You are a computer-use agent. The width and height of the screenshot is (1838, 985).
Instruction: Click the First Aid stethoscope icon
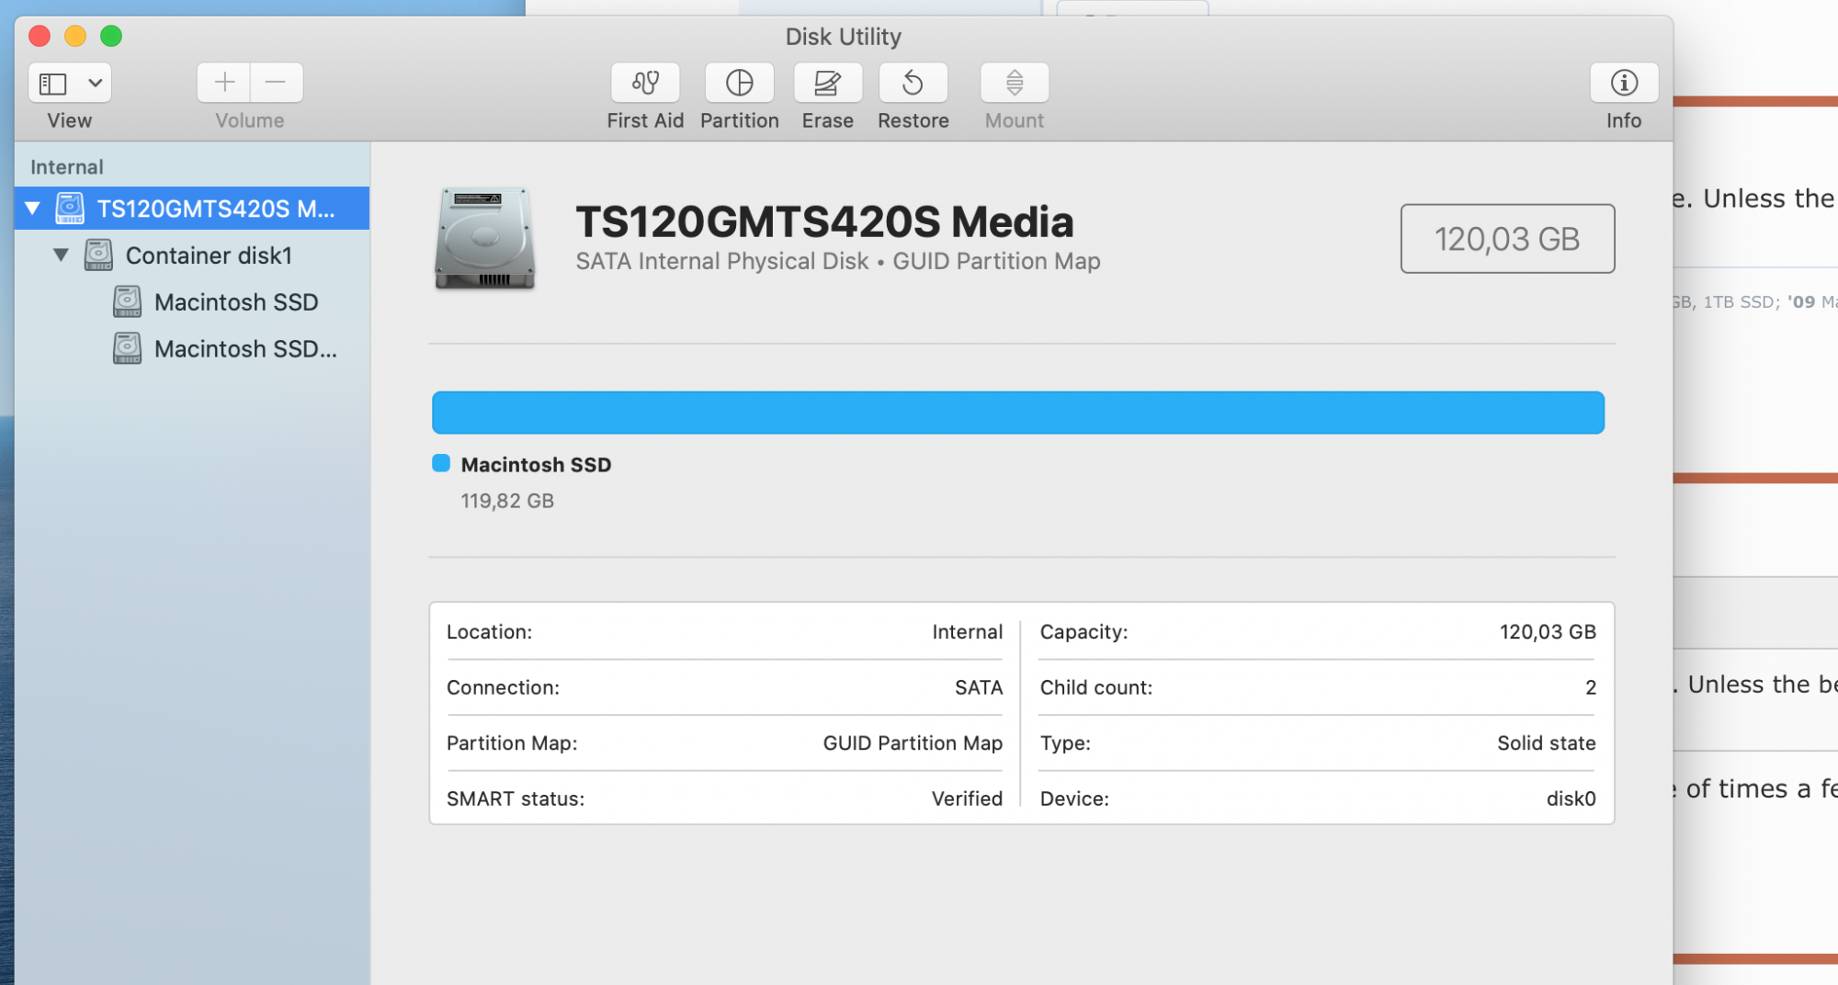click(645, 83)
